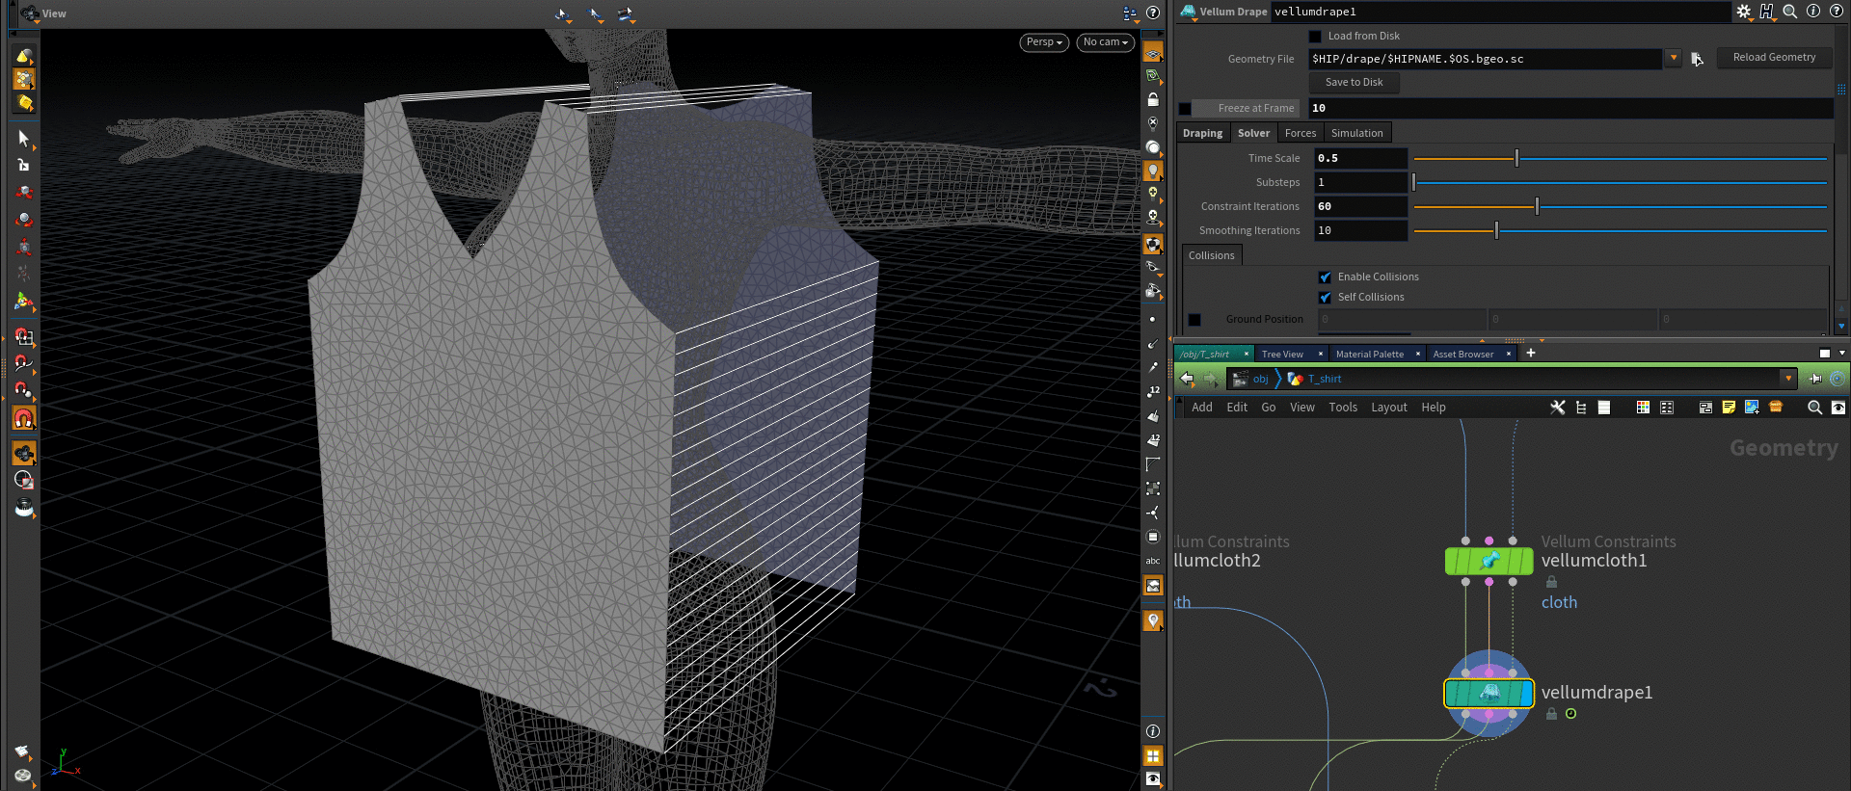Click the Freeze at Frame value field
The image size is (1851, 791).
coord(1570,109)
